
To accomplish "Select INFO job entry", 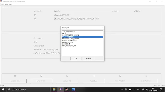I will (x=82, y=33).
